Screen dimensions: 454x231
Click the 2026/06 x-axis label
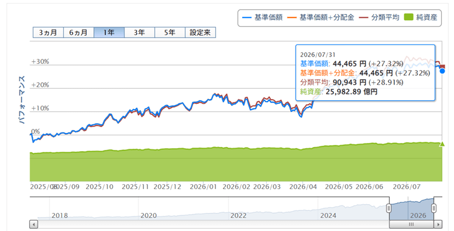[369, 187]
